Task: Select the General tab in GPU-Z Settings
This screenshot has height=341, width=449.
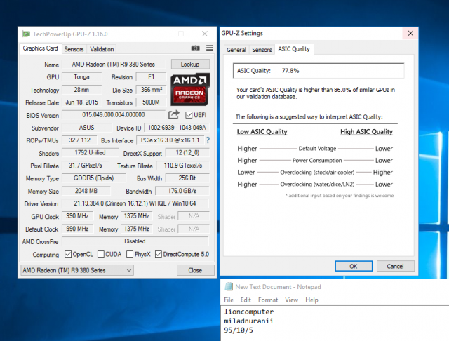Action: pyautogui.click(x=236, y=50)
